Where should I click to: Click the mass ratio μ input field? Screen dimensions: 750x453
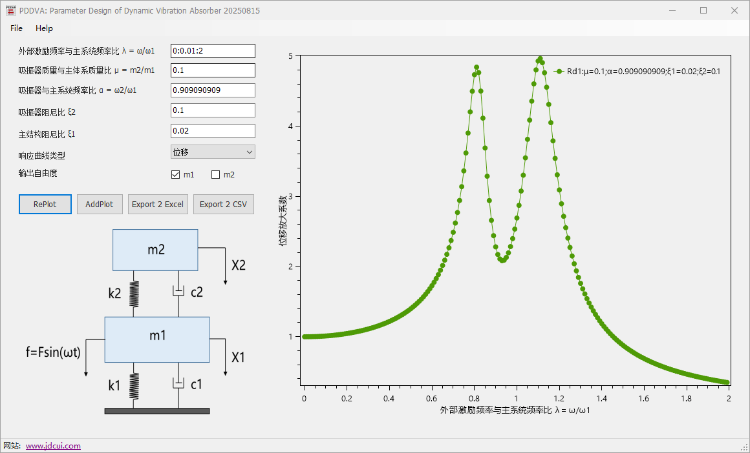pos(213,70)
